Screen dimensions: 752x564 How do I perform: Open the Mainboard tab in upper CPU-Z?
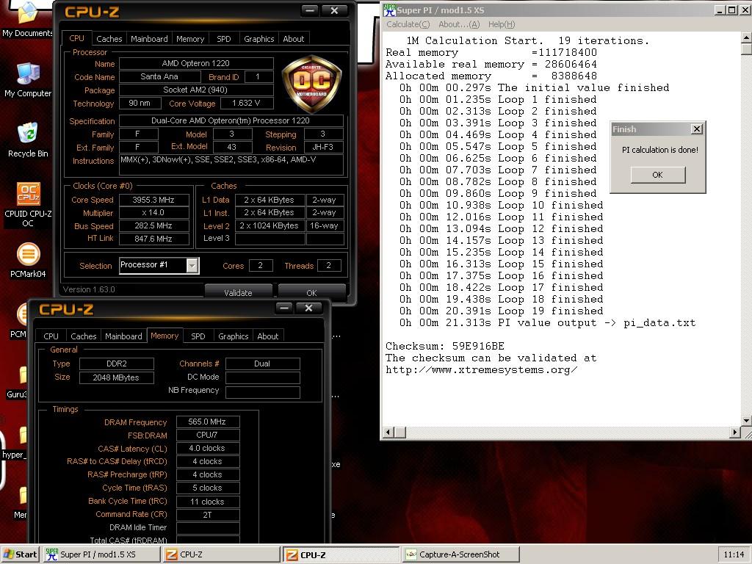149,39
